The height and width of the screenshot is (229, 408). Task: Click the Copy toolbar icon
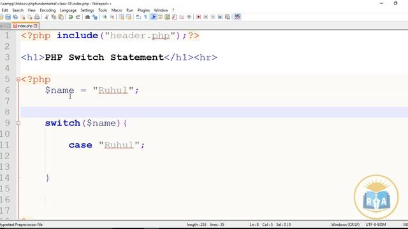(x=54, y=17)
